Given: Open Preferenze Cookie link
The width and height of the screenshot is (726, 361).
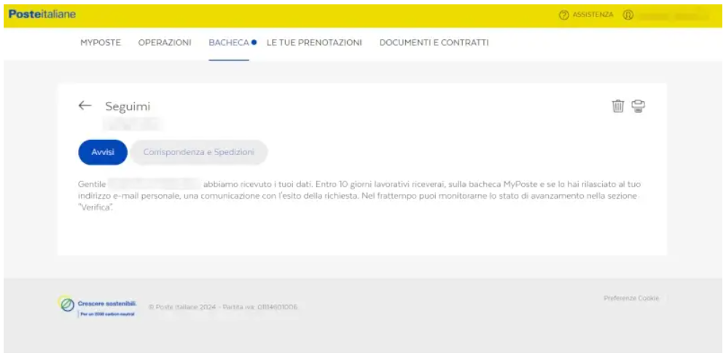Looking at the screenshot, I should point(631,298).
